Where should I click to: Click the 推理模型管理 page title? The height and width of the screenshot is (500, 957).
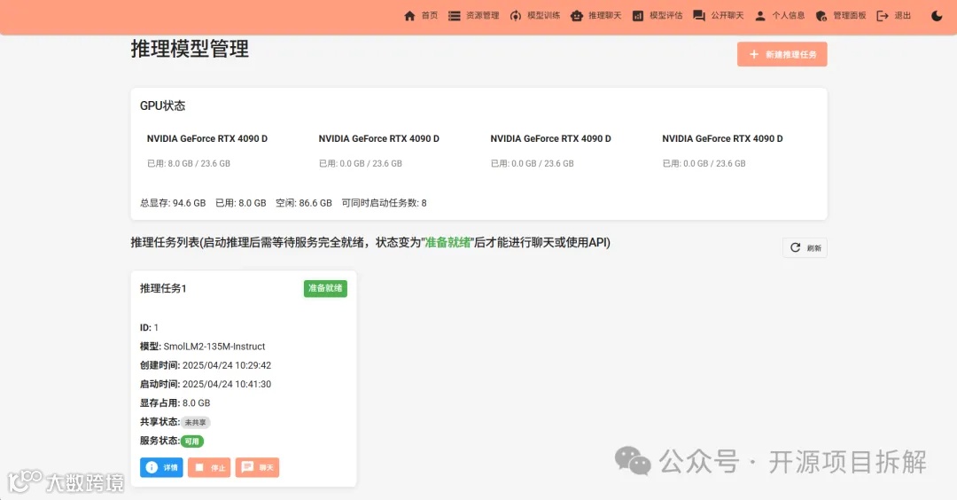click(190, 49)
